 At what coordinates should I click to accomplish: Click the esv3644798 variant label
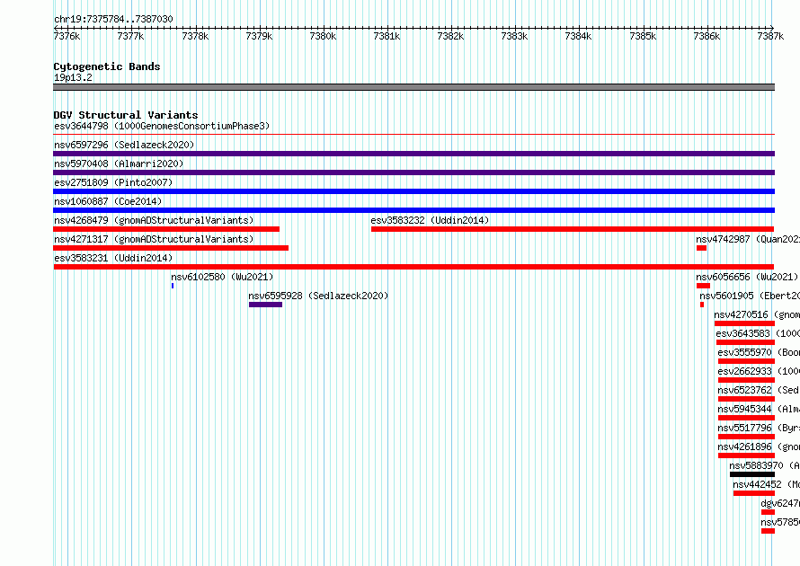pyautogui.click(x=162, y=126)
